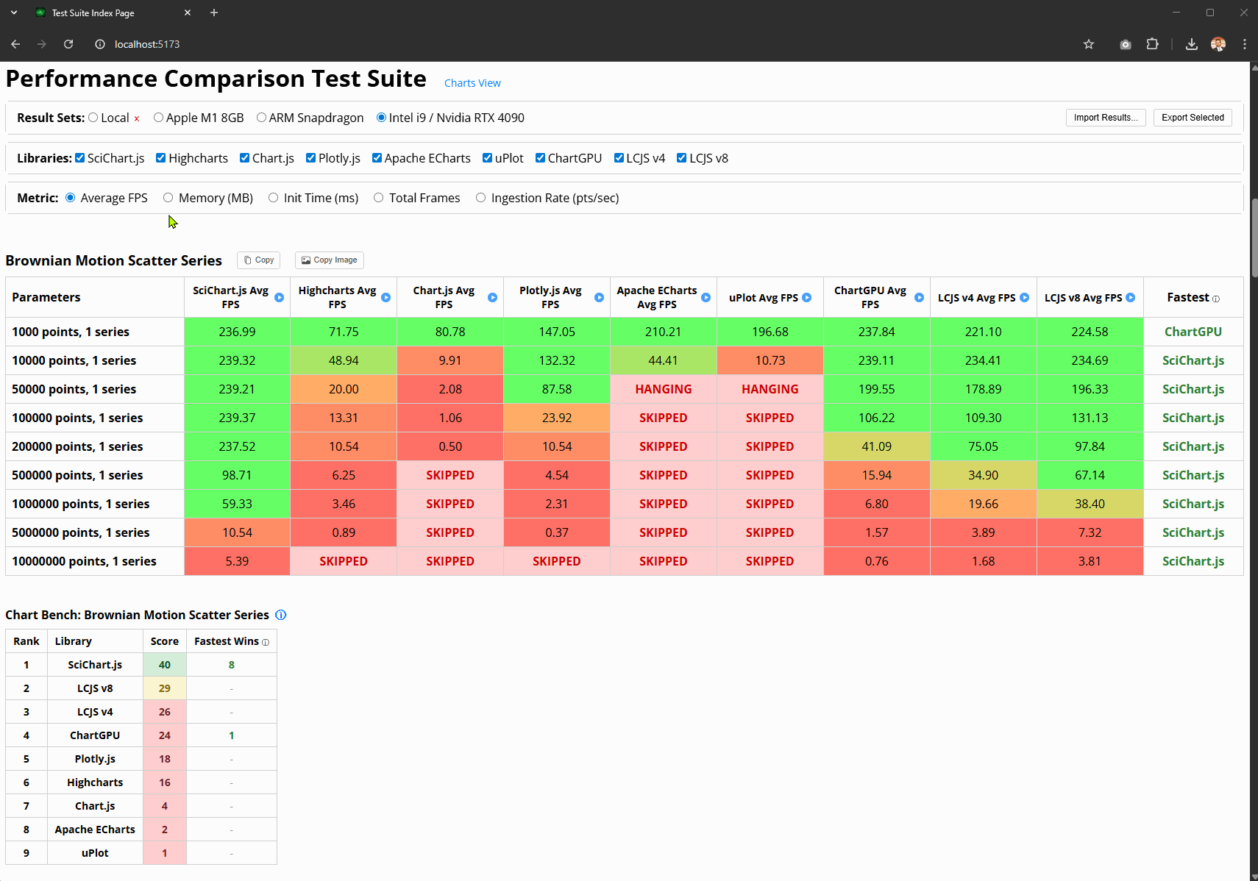The image size is (1258, 881).
Task: Click info icon next to Chart Bench heading
Action: tap(280, 615)
